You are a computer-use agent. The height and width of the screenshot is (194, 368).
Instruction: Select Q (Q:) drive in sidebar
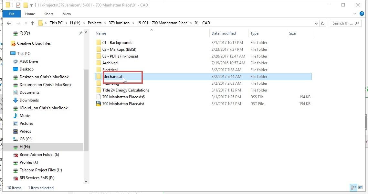(25, 33)
